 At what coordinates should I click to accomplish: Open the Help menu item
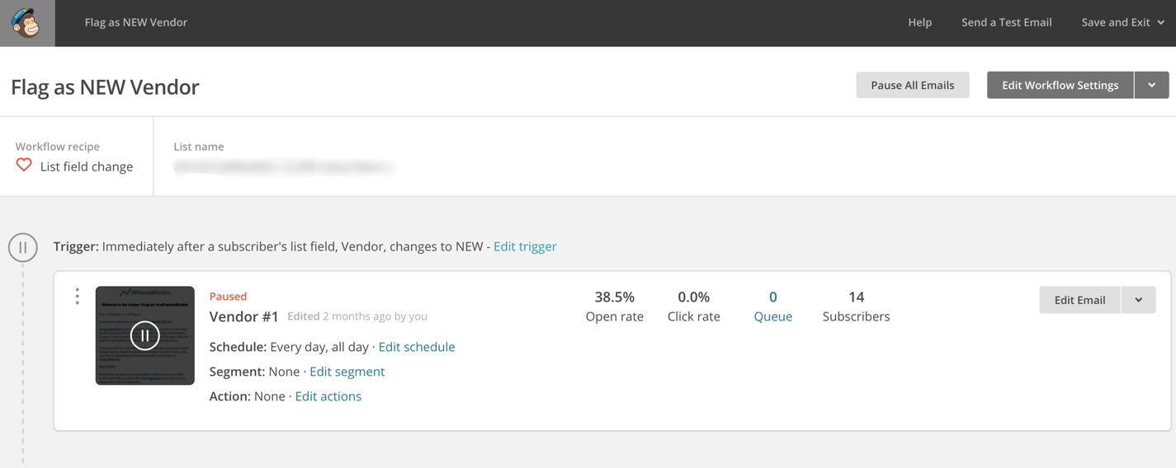click(x=920, y=22)
